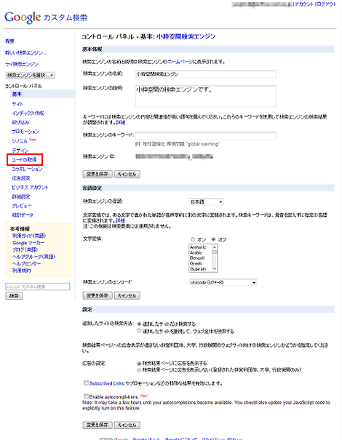
Task: Click キャンセル in the 基本情報 section
Action: pos(127,175)
